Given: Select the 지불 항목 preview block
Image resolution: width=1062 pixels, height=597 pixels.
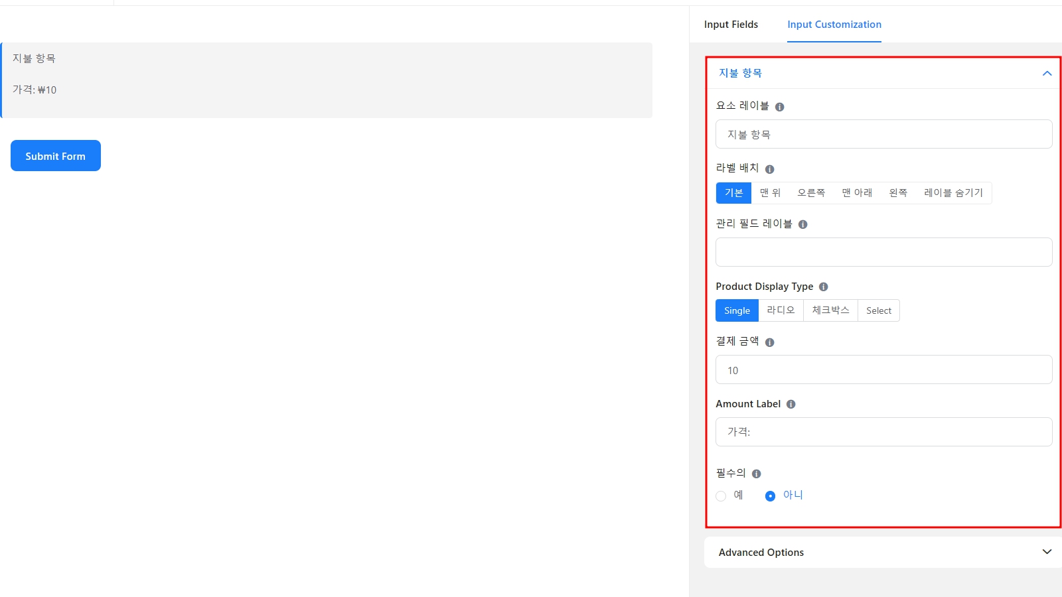Looking at the screenshot, I should (326, 80).
